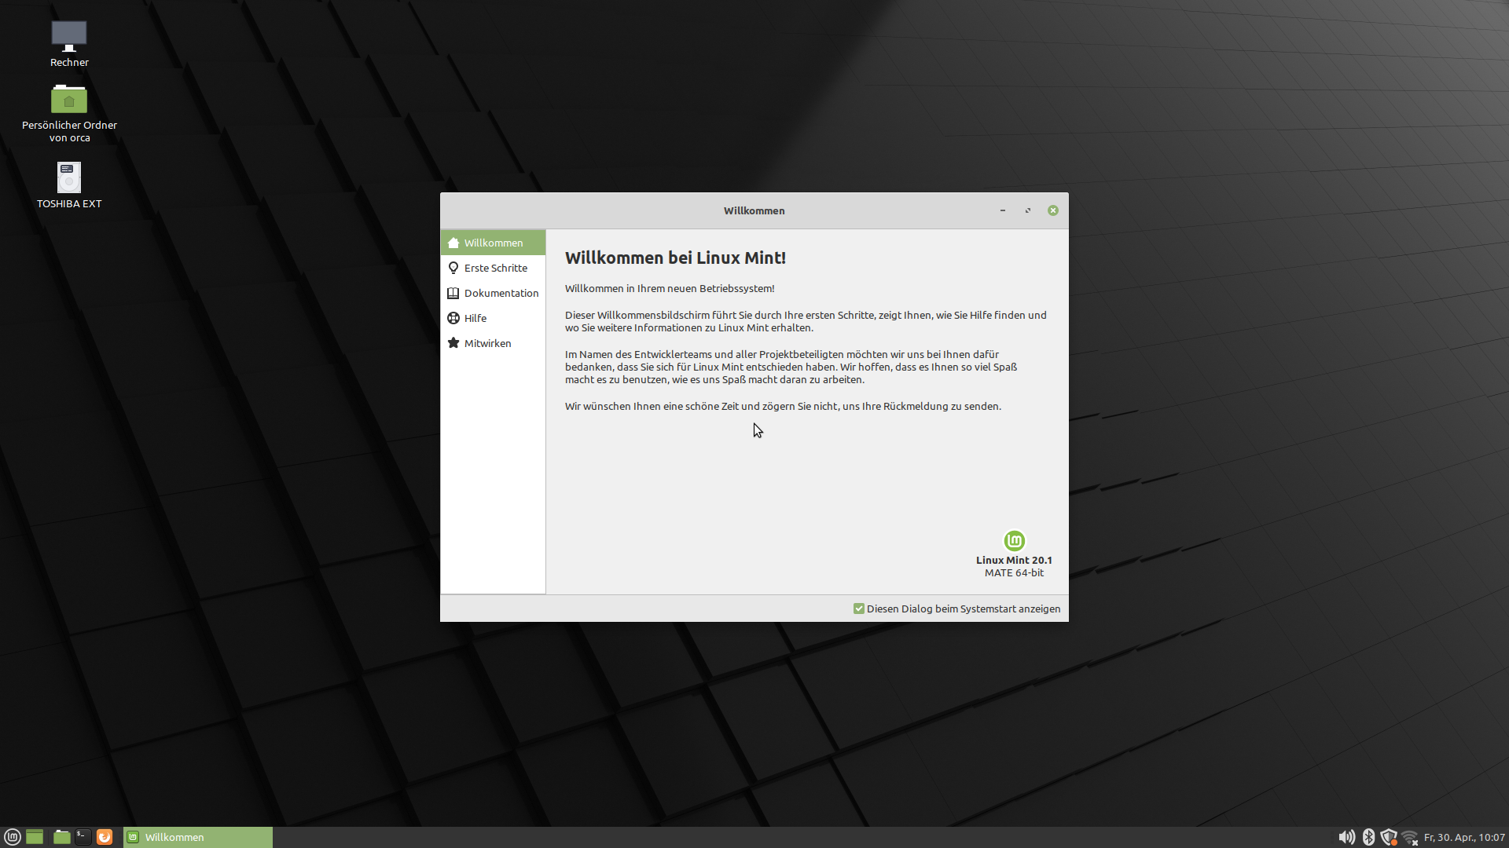Click the show desktop panel icon

tap(35, 837)
